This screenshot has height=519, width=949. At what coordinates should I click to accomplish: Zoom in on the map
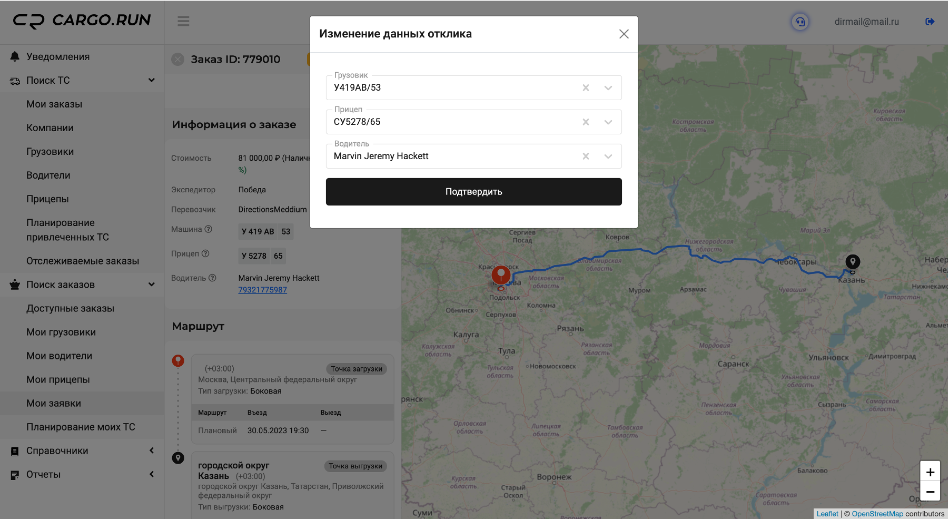tap(930, 472)
